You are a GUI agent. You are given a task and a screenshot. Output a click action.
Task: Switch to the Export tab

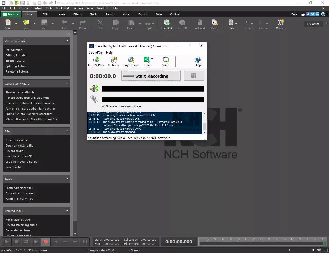[x=142, y=14]
